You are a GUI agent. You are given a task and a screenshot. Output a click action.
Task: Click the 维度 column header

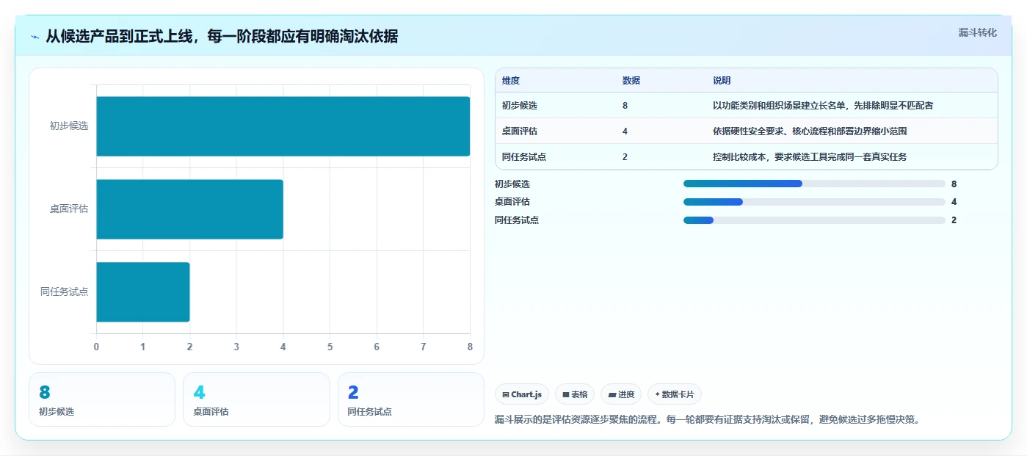point(511,81)
